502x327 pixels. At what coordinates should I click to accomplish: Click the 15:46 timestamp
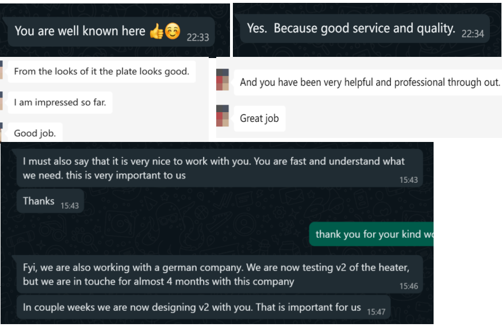click(x=408, y=286)
